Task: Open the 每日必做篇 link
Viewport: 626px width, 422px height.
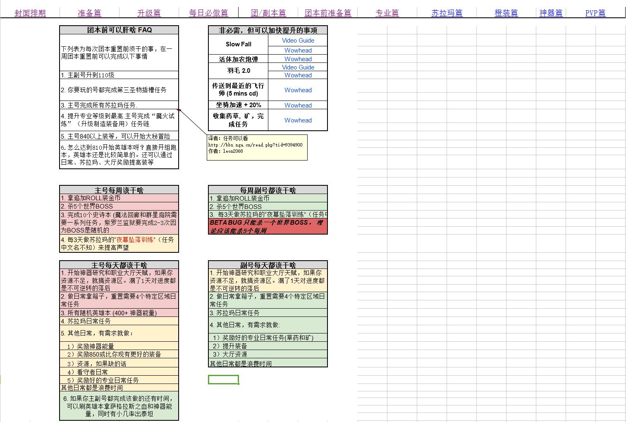Action: tap(208, 13)
